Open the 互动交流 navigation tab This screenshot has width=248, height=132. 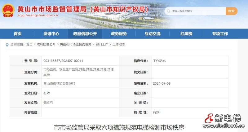pos(153,34)
